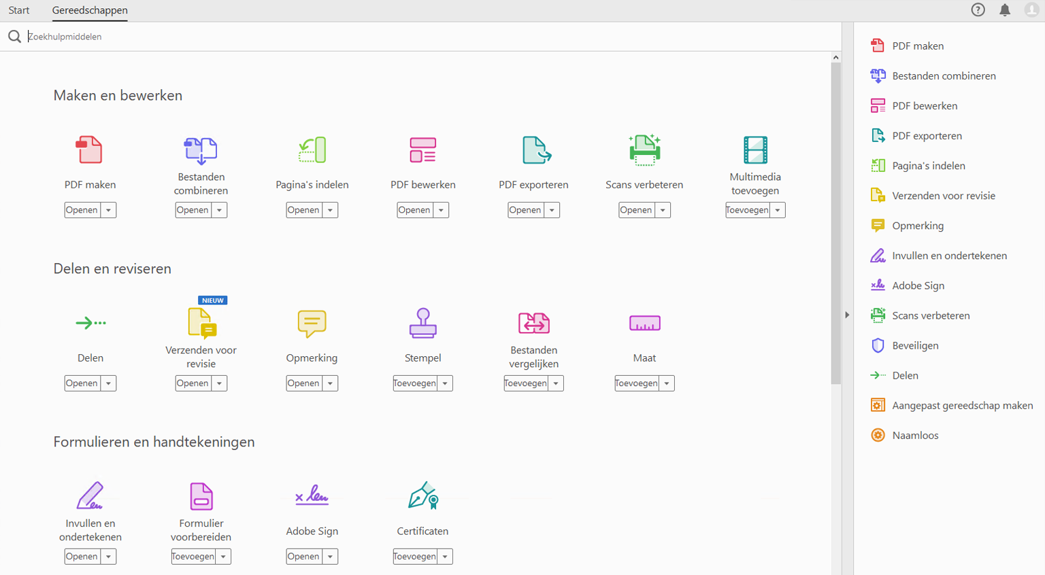Click the 'Bestanden combineren' sidebar text

pos(944,76)
